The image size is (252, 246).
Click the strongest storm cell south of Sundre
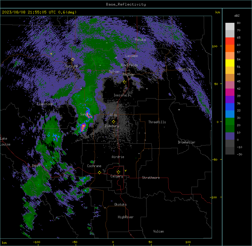(x=83, y=127)
